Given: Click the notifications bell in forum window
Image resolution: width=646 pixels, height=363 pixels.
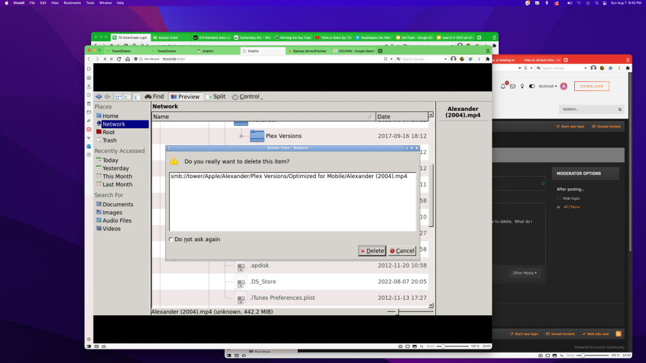Looking at the screenshot, I should (x=503, y=86).
